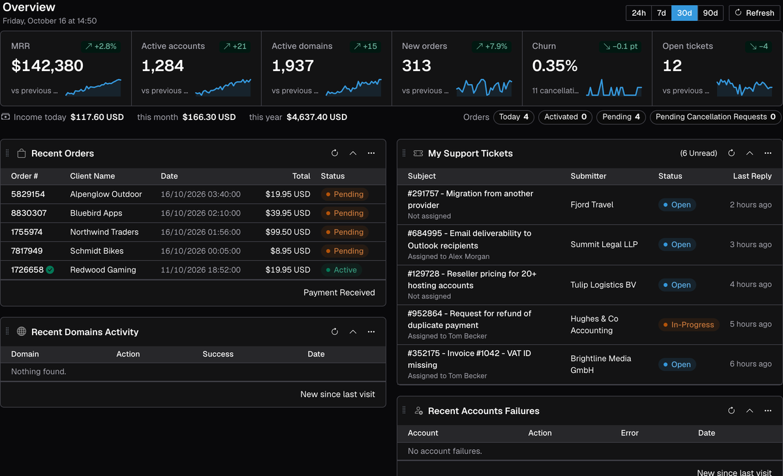The width and height of the screenshot is (783, 476).
Task: Open the Activated orders filter
Action: (566, 117)
